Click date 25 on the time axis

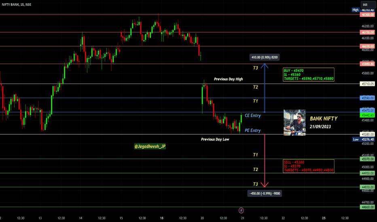324,218
